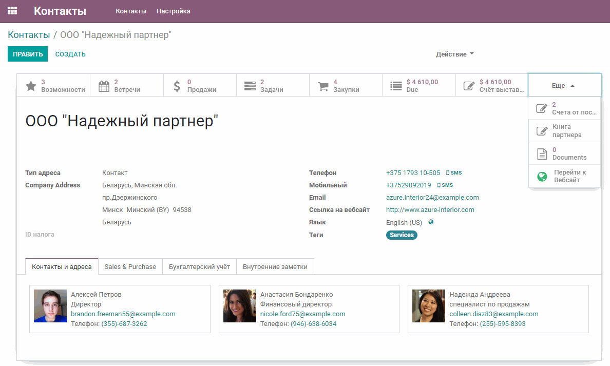Open the Настройка menu
Screen dimensions: 610x366
pyautogui.click(x=173, y=11)
